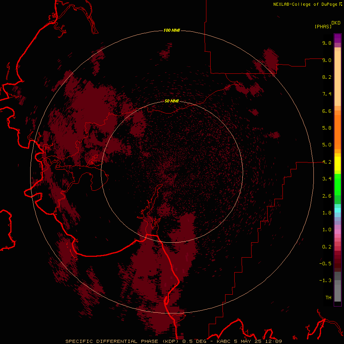344x344 pixels.
Task: Click the 3.4 scale value
Action: tap(327, 179)
